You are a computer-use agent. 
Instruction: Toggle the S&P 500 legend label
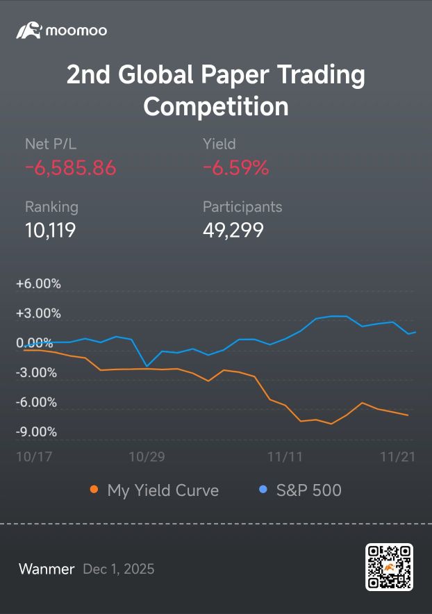(x=309, y=490)
